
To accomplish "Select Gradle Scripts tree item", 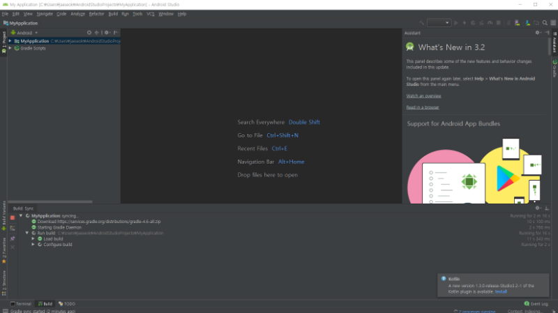I will click(x=33, y=48).
